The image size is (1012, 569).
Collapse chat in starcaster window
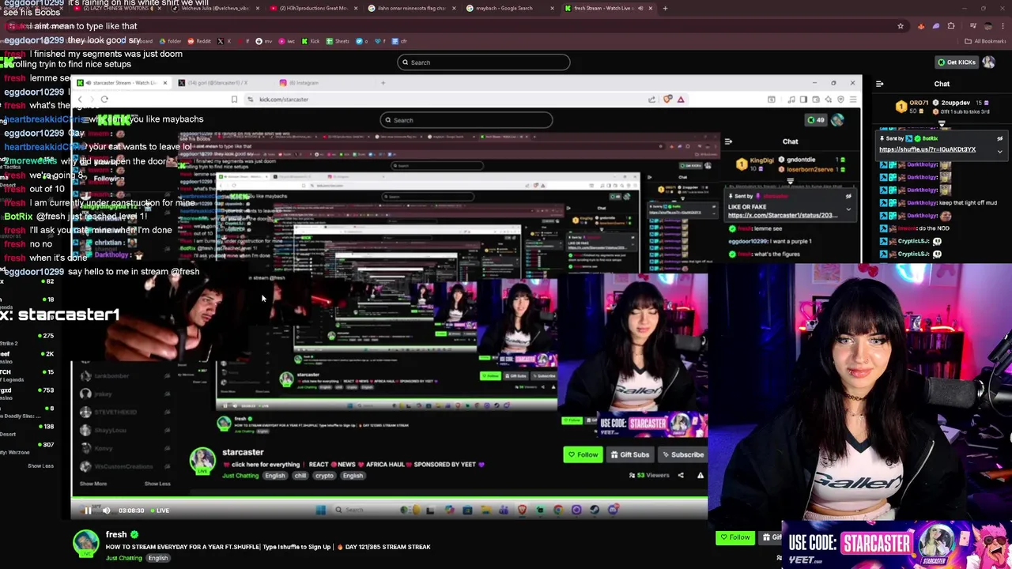pos(728,141)
